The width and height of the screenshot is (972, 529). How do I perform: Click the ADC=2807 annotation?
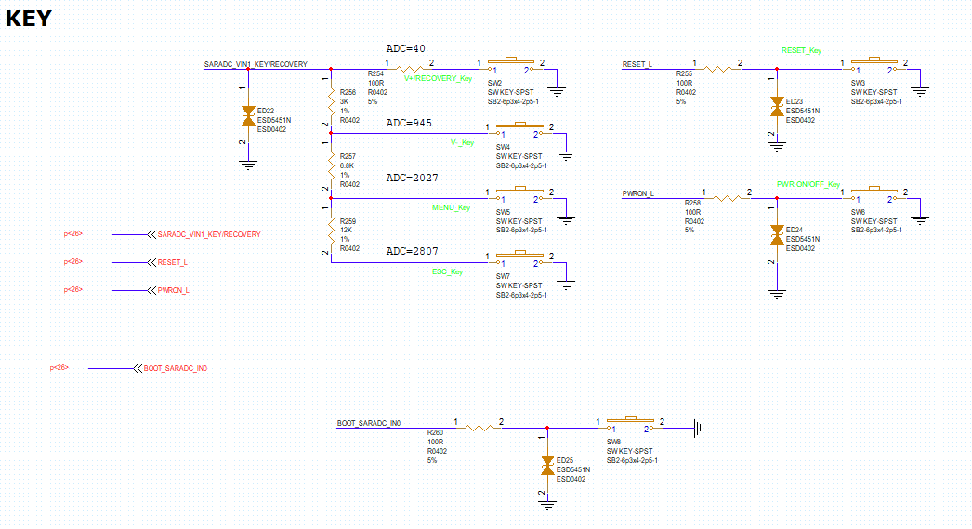412,251
